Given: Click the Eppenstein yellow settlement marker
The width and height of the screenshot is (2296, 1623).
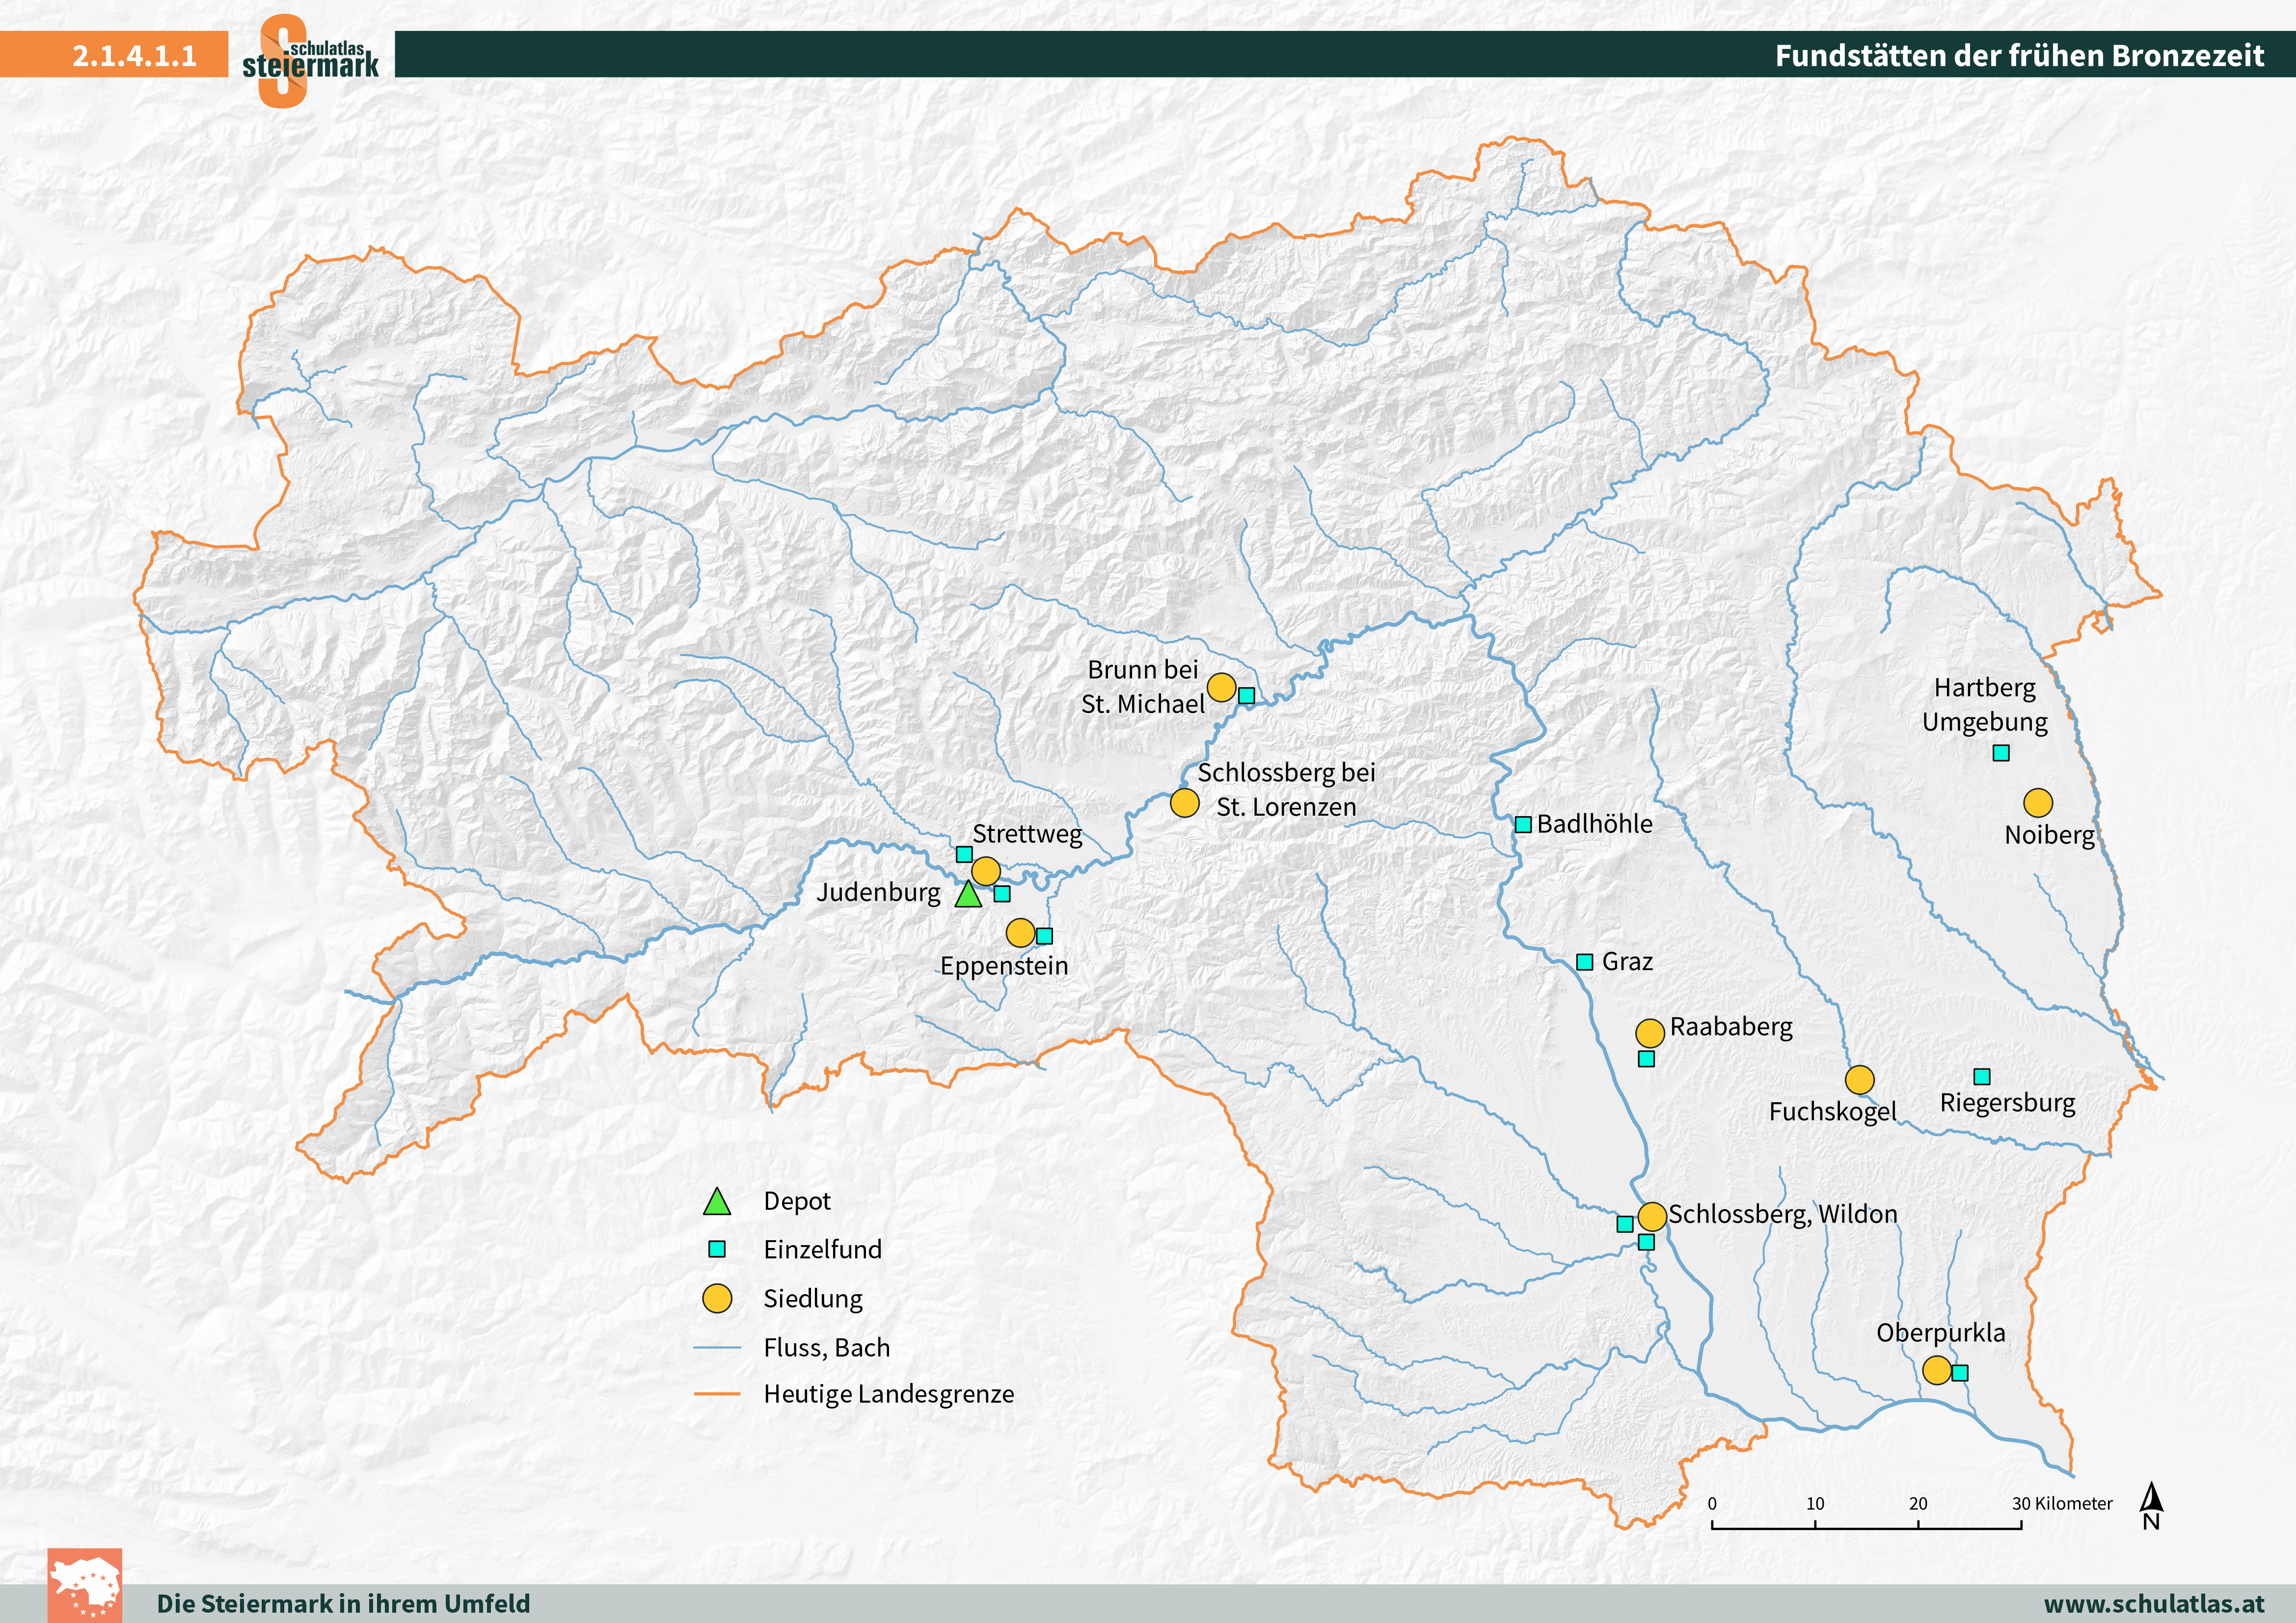Looking at the screenshot, I should (1020, 932).
